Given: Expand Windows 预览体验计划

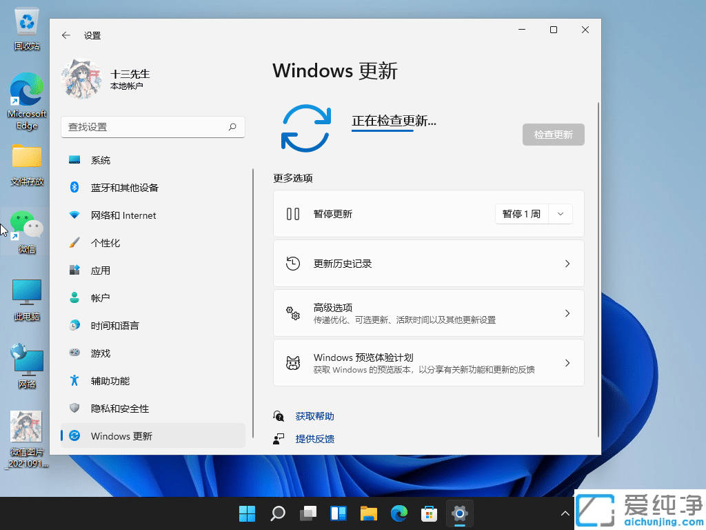Looking at the screenshot, I should (428, 362).
